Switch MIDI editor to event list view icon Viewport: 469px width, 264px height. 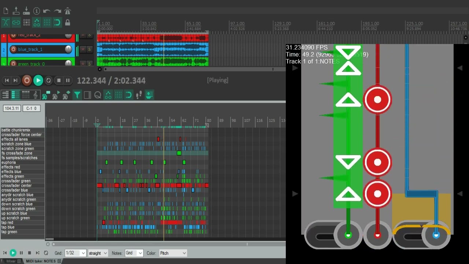point(25,95)
